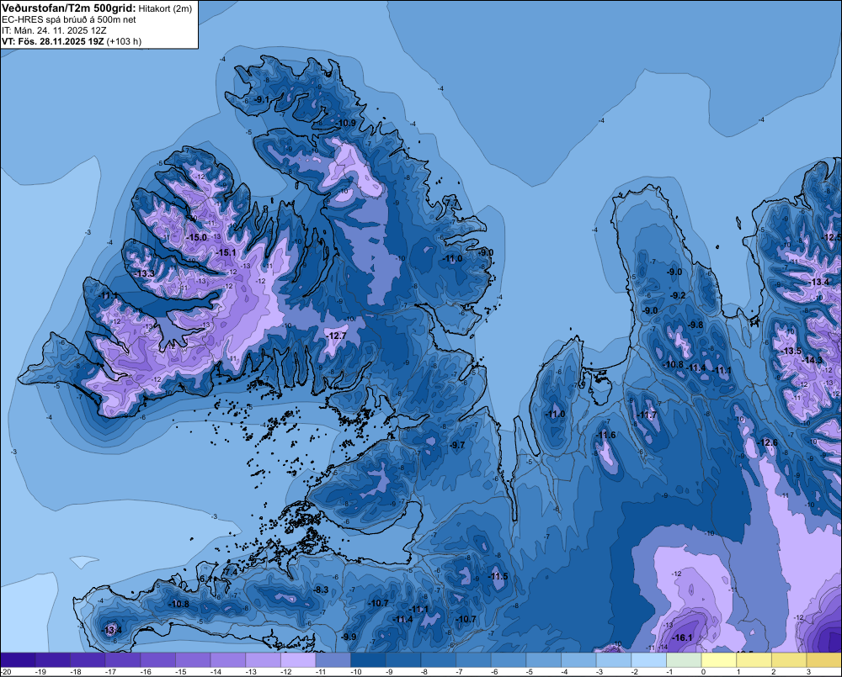Click the -10.9 temperature label
Viewport: 842px width, 677px height.
point(346,123)
